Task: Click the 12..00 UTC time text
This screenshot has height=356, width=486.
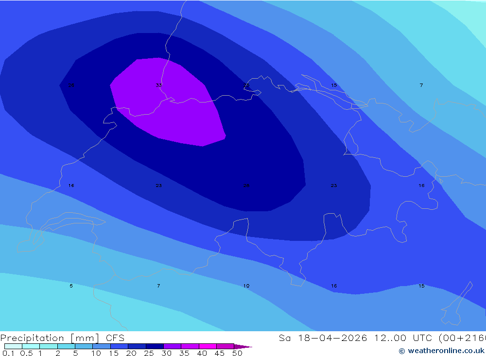Action: tap(402, 338)
